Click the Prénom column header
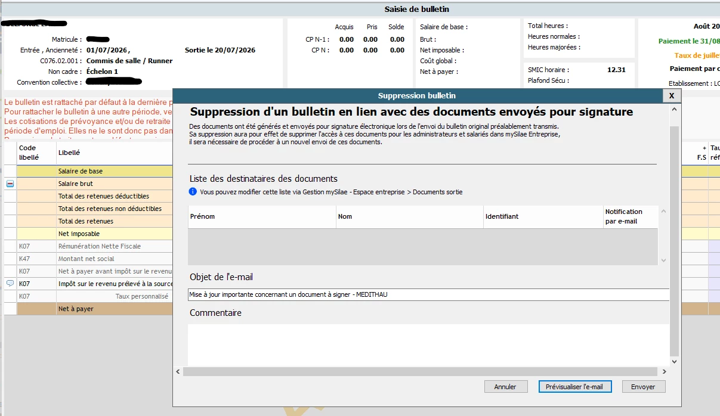This screenshot has width=720, height=416. pos(262,216)
